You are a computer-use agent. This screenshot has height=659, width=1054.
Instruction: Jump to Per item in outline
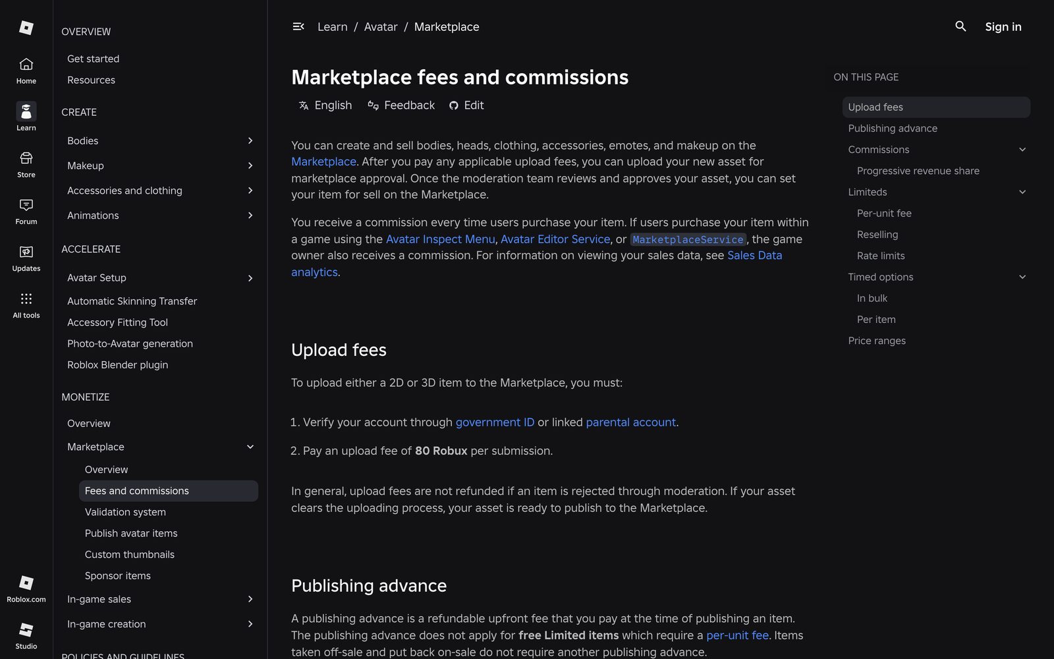pyautogui.click(x=876, y=320)
